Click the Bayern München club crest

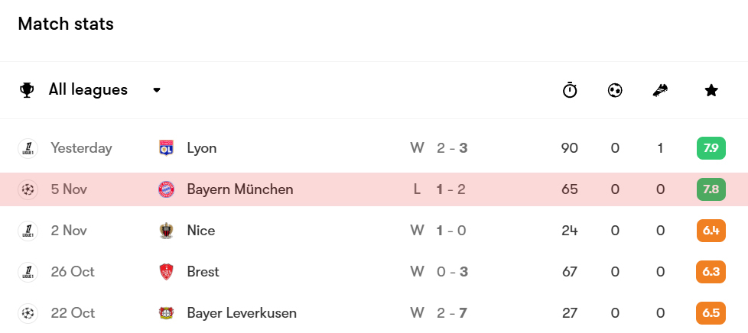[166, 189]
